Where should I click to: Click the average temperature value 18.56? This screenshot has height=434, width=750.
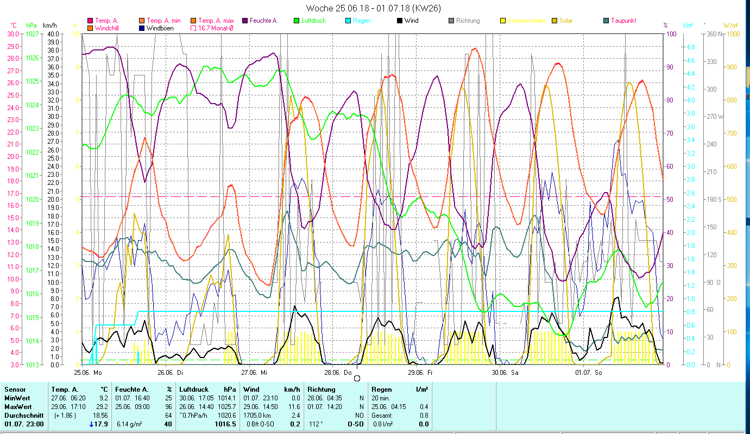(100, 415)
